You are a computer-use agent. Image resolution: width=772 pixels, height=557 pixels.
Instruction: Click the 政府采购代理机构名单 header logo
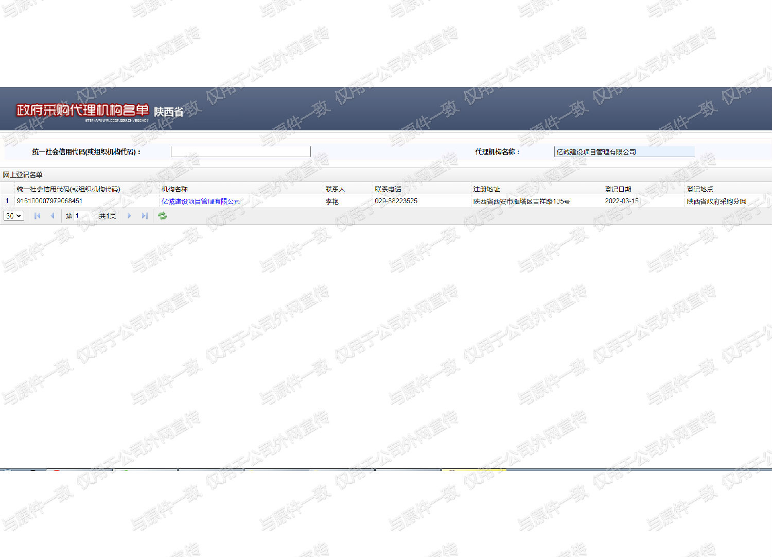[82, 111]
